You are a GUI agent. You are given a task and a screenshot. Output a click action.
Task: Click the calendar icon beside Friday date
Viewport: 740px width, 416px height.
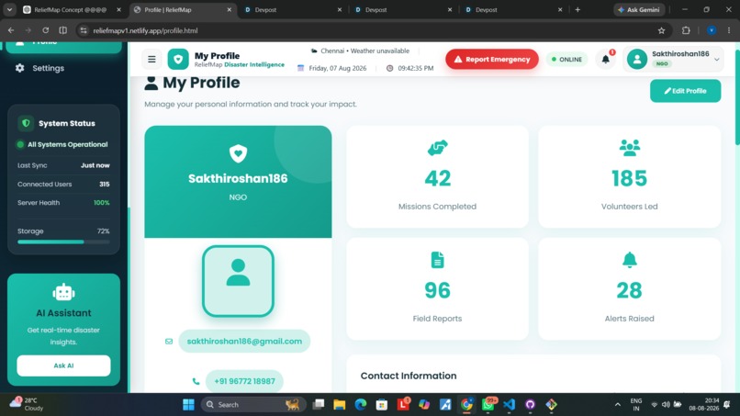(x=300, y=68)
